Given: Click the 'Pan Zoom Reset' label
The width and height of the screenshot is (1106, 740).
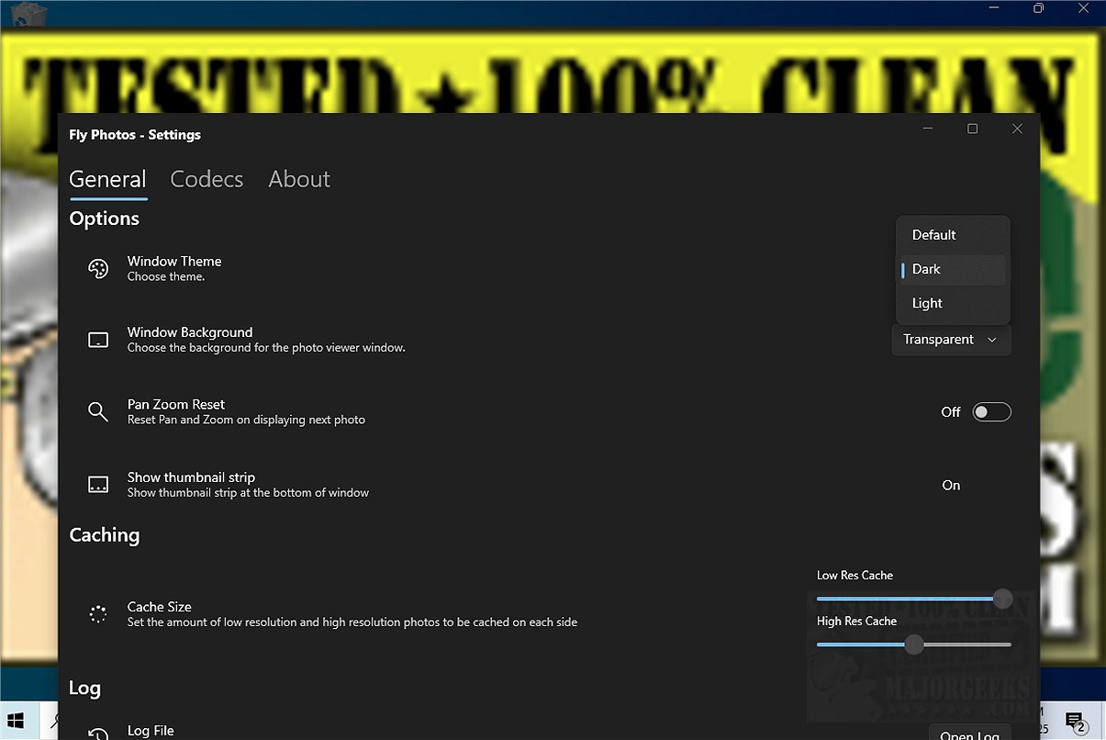Looking at the screenshot, I should [176, 404].
